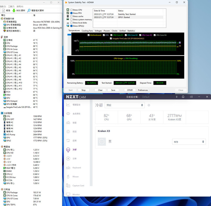Click the cooling fans group icon

coord(2,113)
